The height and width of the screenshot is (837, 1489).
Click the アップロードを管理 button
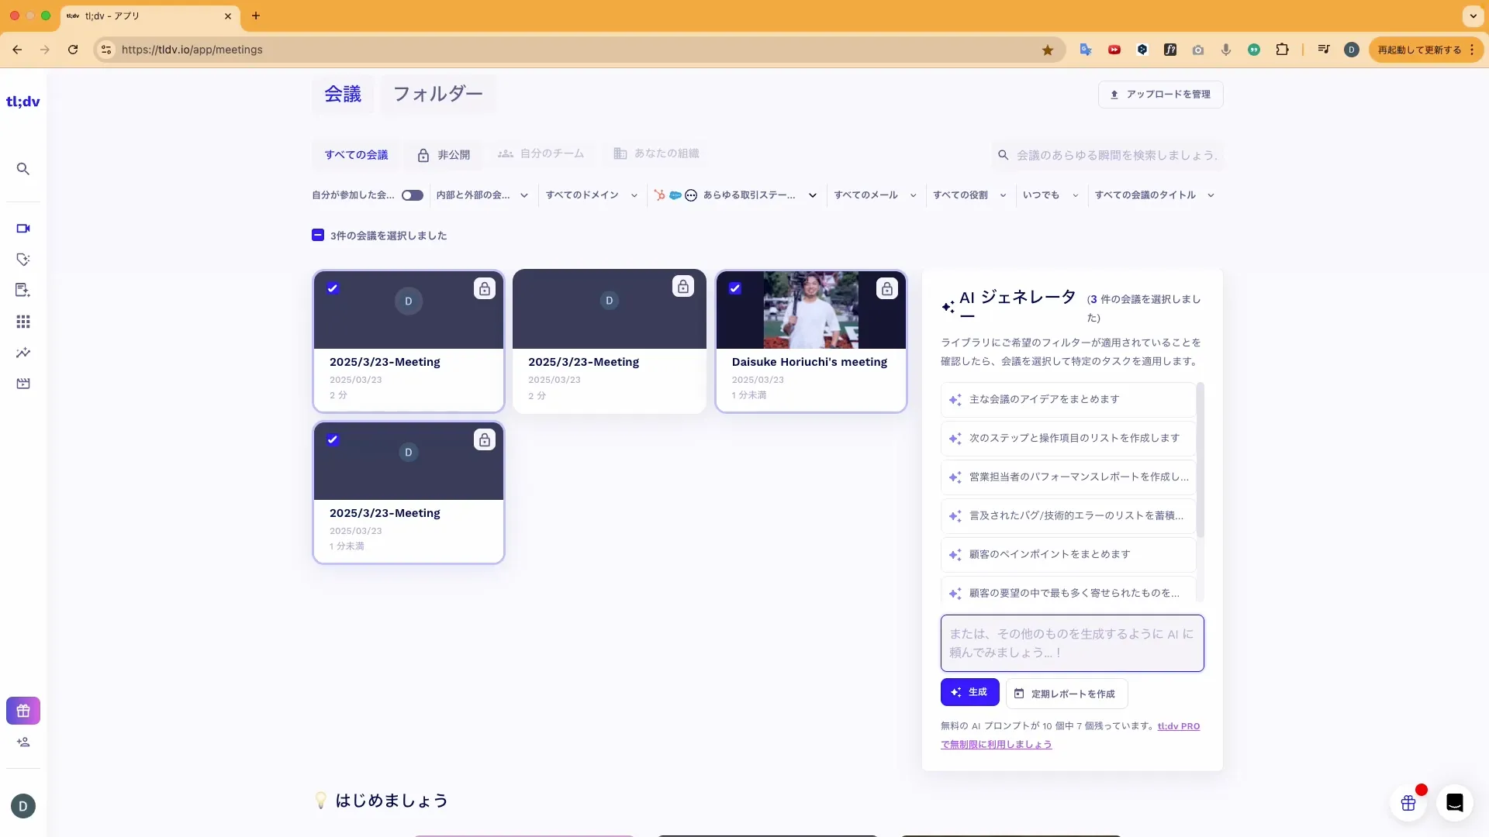point(1160,95)
